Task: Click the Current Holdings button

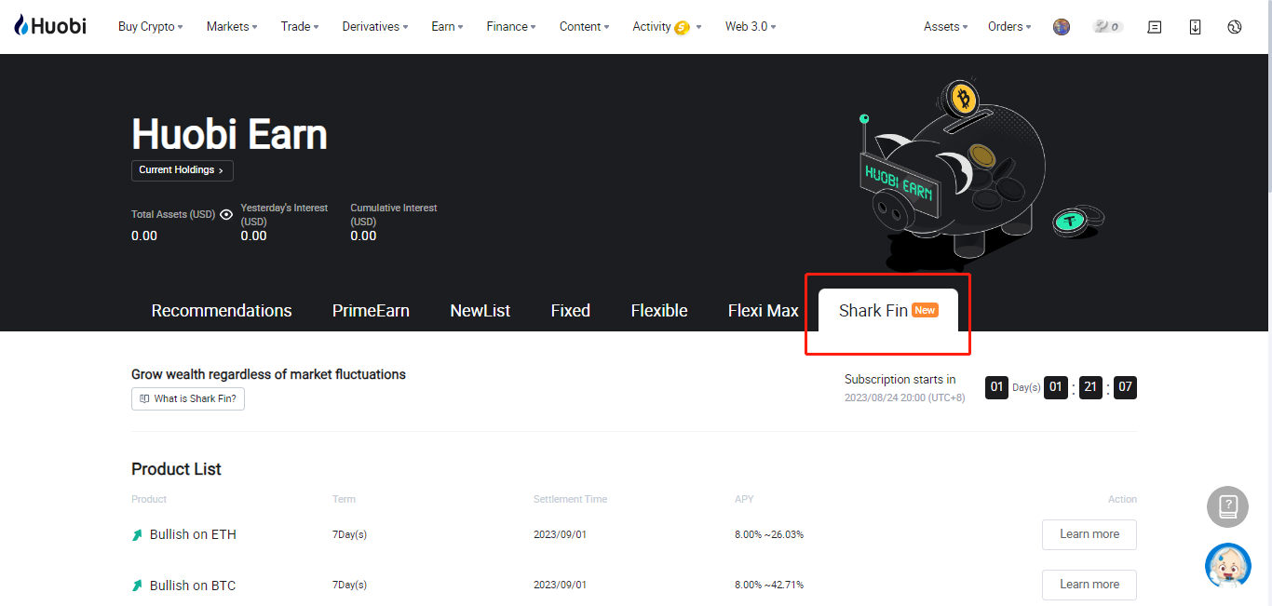Action: (x=182, y=170)
